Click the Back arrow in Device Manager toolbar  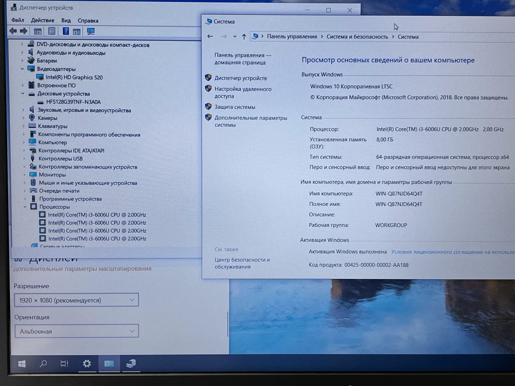[x=13, y=31]
